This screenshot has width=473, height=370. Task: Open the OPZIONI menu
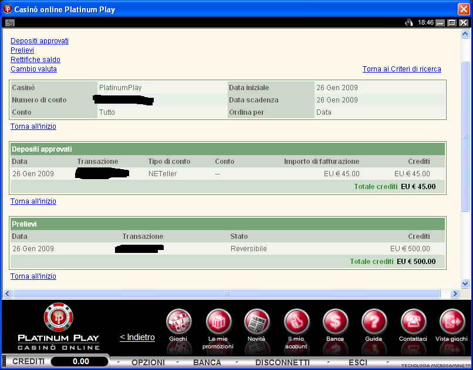148,362
